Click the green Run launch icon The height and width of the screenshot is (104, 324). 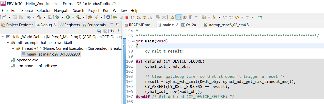point(68,17)
